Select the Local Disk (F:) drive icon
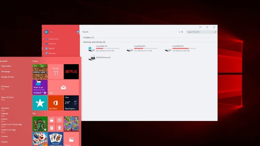The width and height of the screenshot is (260, 146). click(x=168, y=50)
